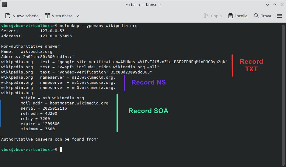Click the v=spf1 include text record
This screenshot has height=167, width=286.
click(x=80, y=67)
